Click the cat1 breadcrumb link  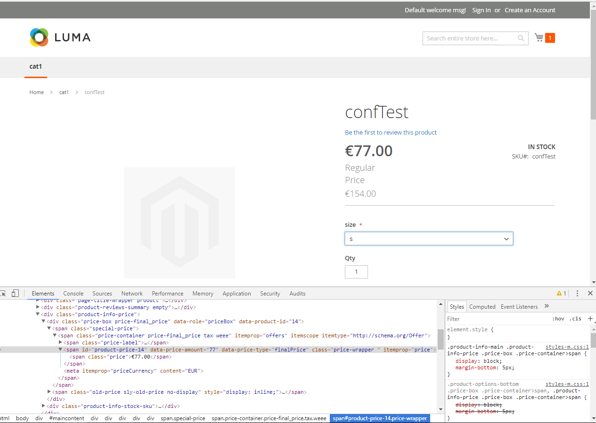click(64, 92)
